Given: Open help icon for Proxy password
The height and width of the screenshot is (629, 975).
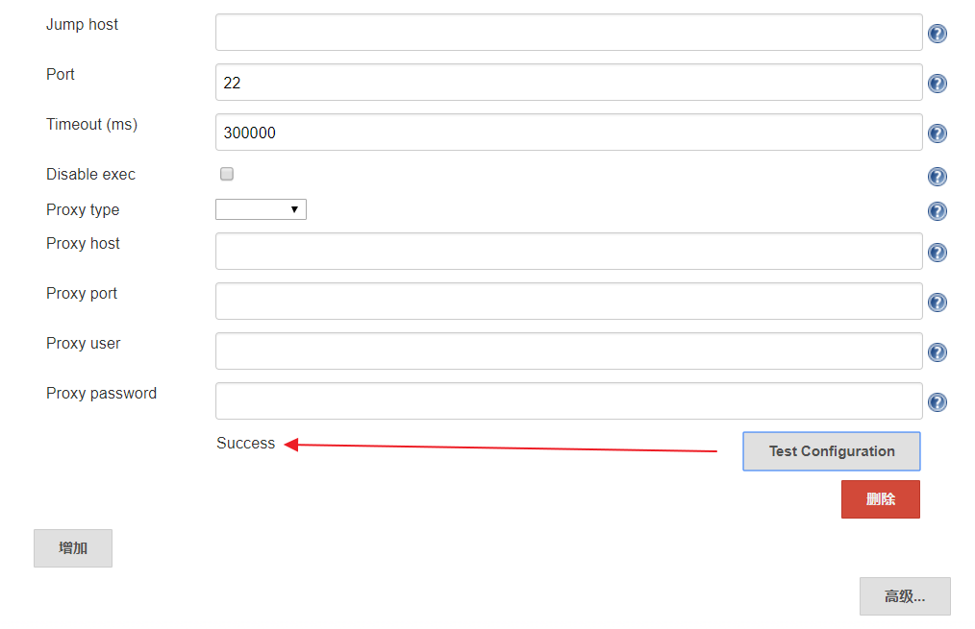Looking at the screenshot, I should (937, 402).
